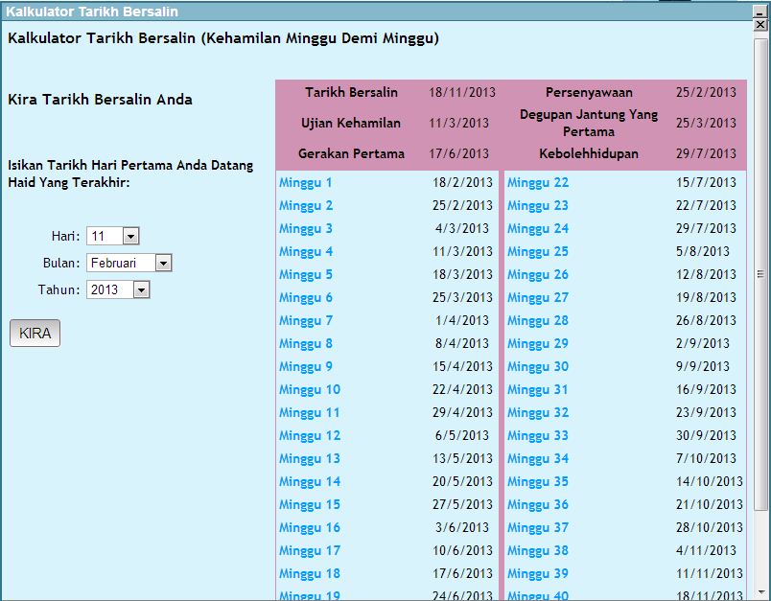Select the Degupan Jantung Yang Pertama label
The width and height of the screenshot is (771, 601).
click(589, 123)
